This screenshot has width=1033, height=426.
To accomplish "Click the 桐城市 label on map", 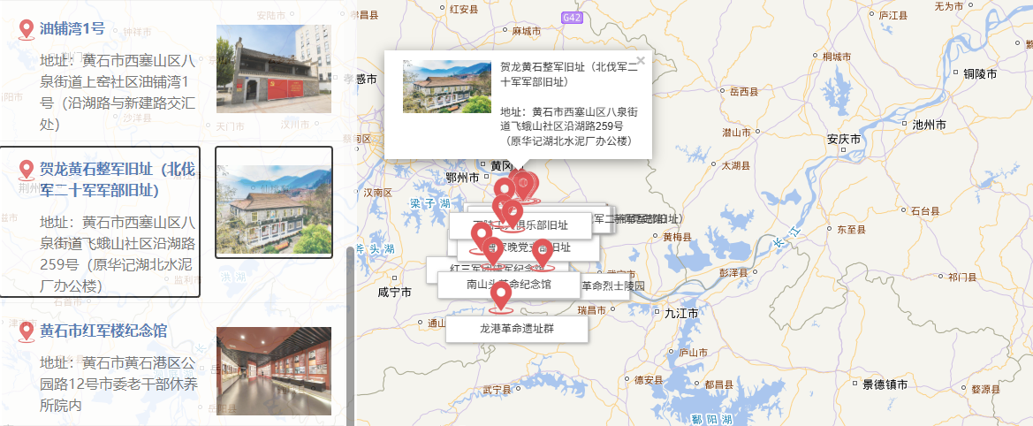I will pyautogui.click(x=838, y=57).
